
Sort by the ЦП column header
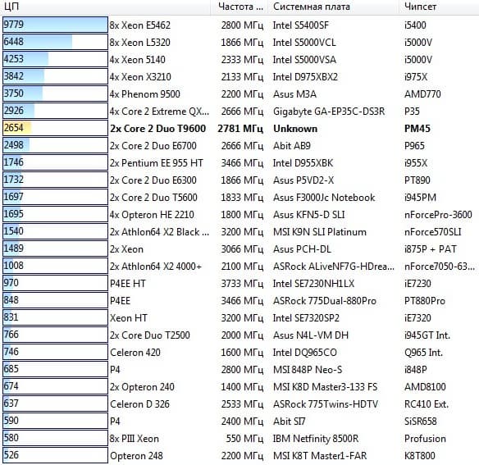pos(105,7)
